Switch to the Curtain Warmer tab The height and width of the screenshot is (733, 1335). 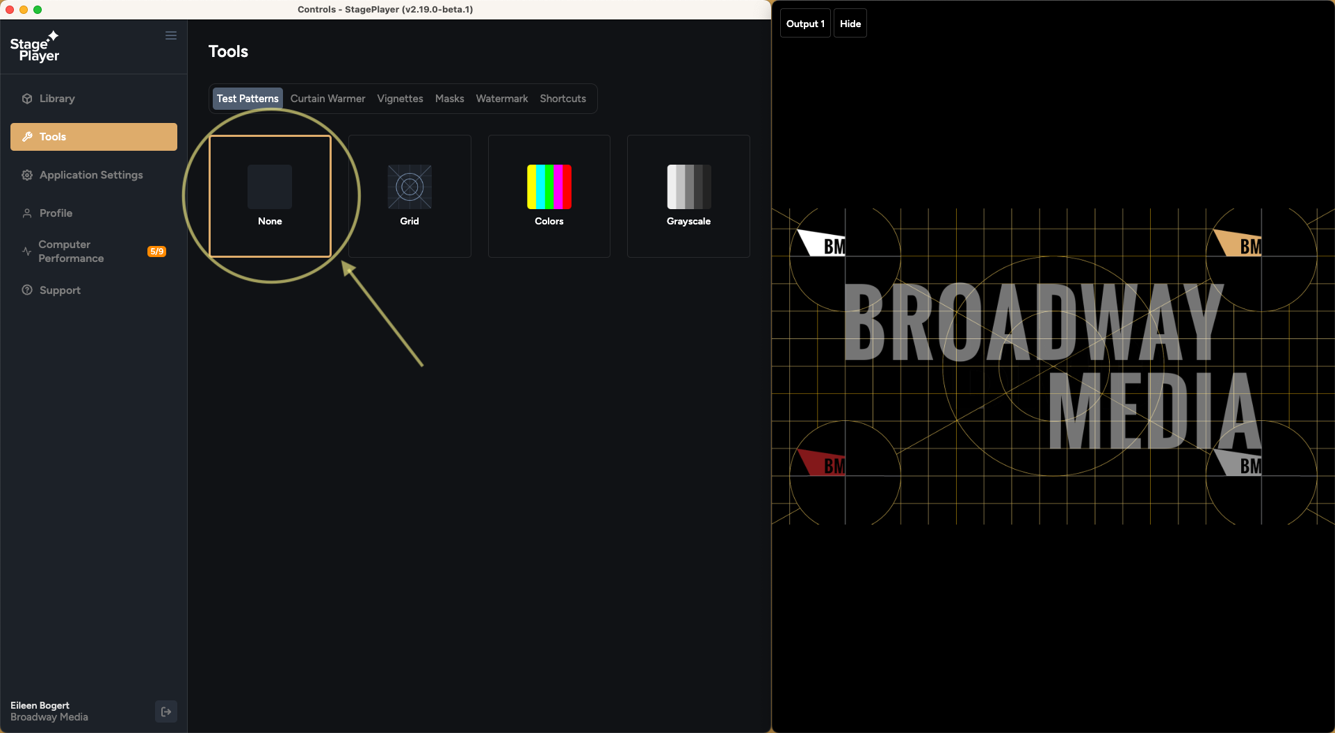(327, 99)
